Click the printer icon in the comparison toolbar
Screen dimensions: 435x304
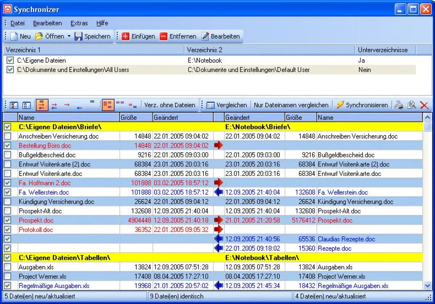399,105
